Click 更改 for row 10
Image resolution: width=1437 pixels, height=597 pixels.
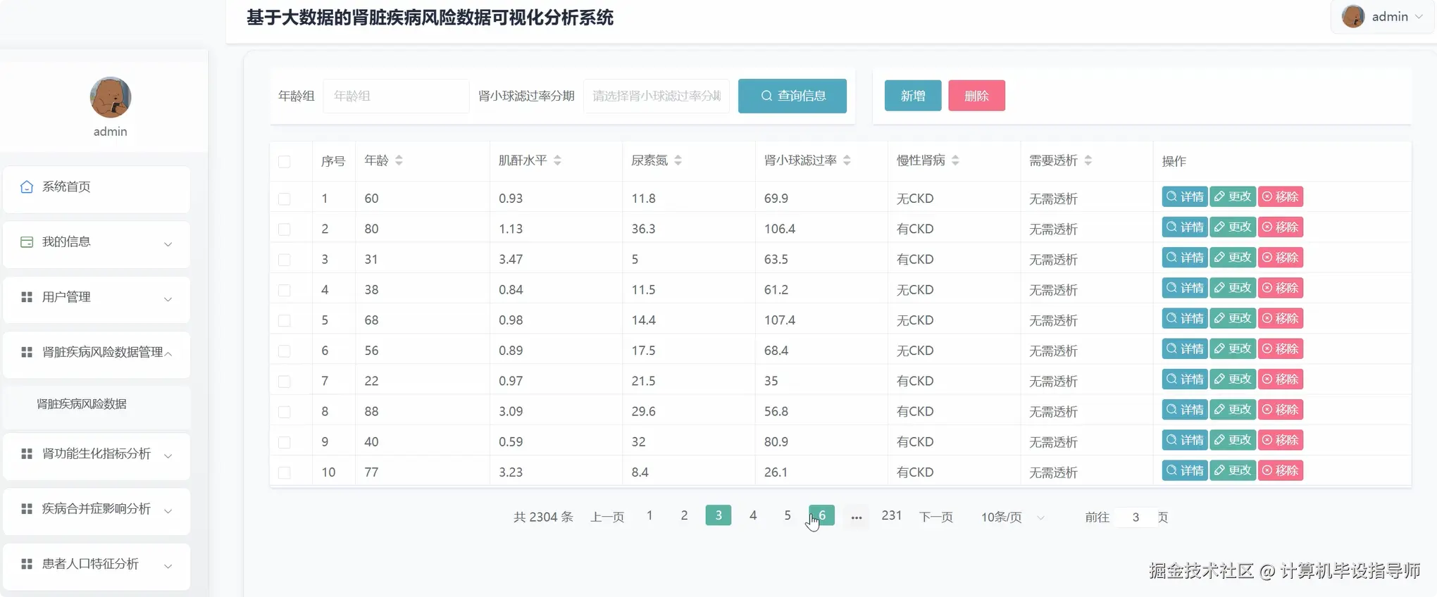click(1233, 470)
